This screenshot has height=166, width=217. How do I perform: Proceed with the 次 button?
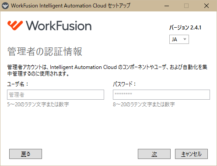click(154, 154)
